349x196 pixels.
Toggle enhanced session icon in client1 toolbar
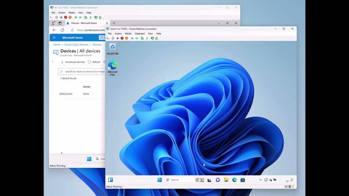[152, 38]
